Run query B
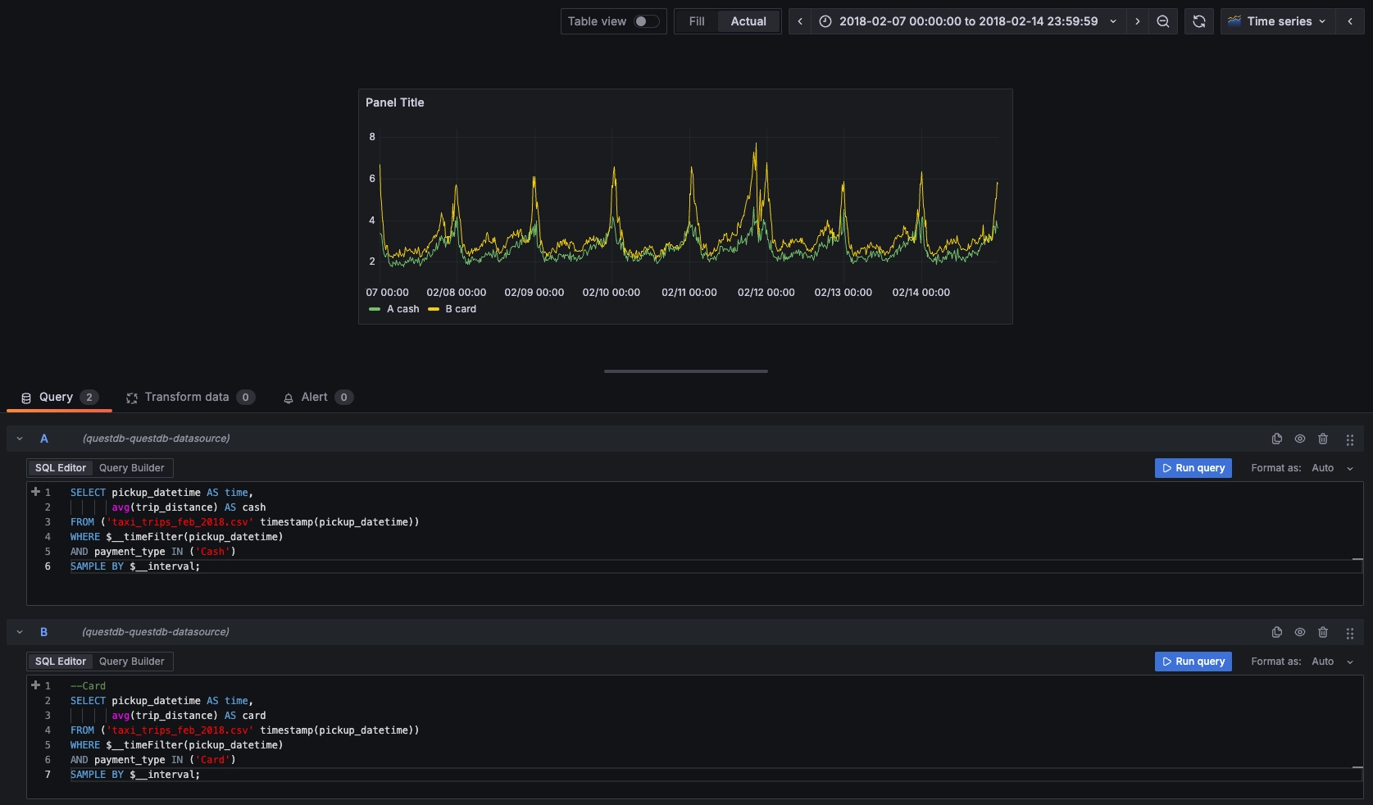The image size is (1373, 805). [1193, 662]
